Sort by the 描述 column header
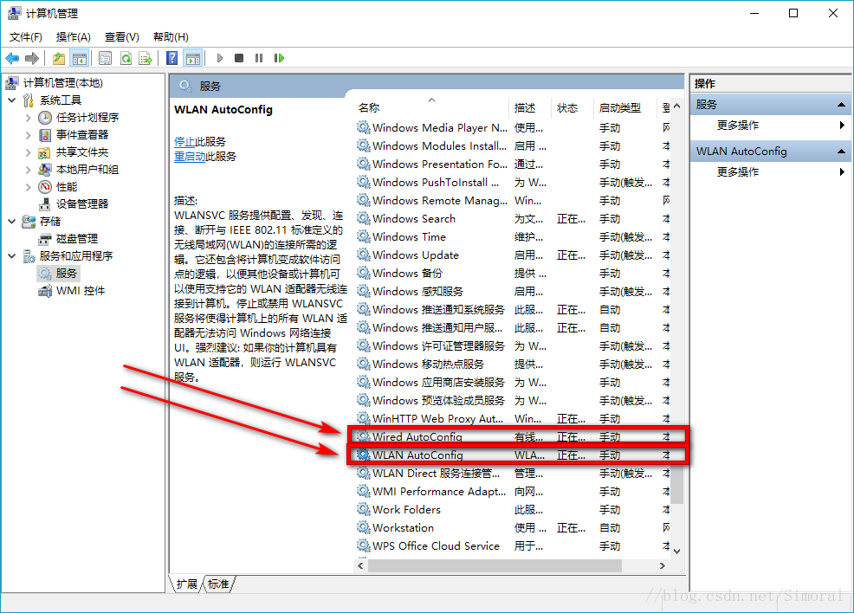The image size is (854, 613). coord(530,107)
